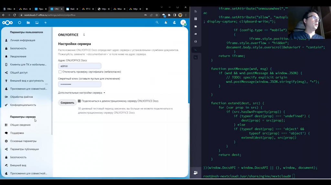Open 'Общий доступ' settings
Viewport: 331px width, 185px height.
(19, 72)
